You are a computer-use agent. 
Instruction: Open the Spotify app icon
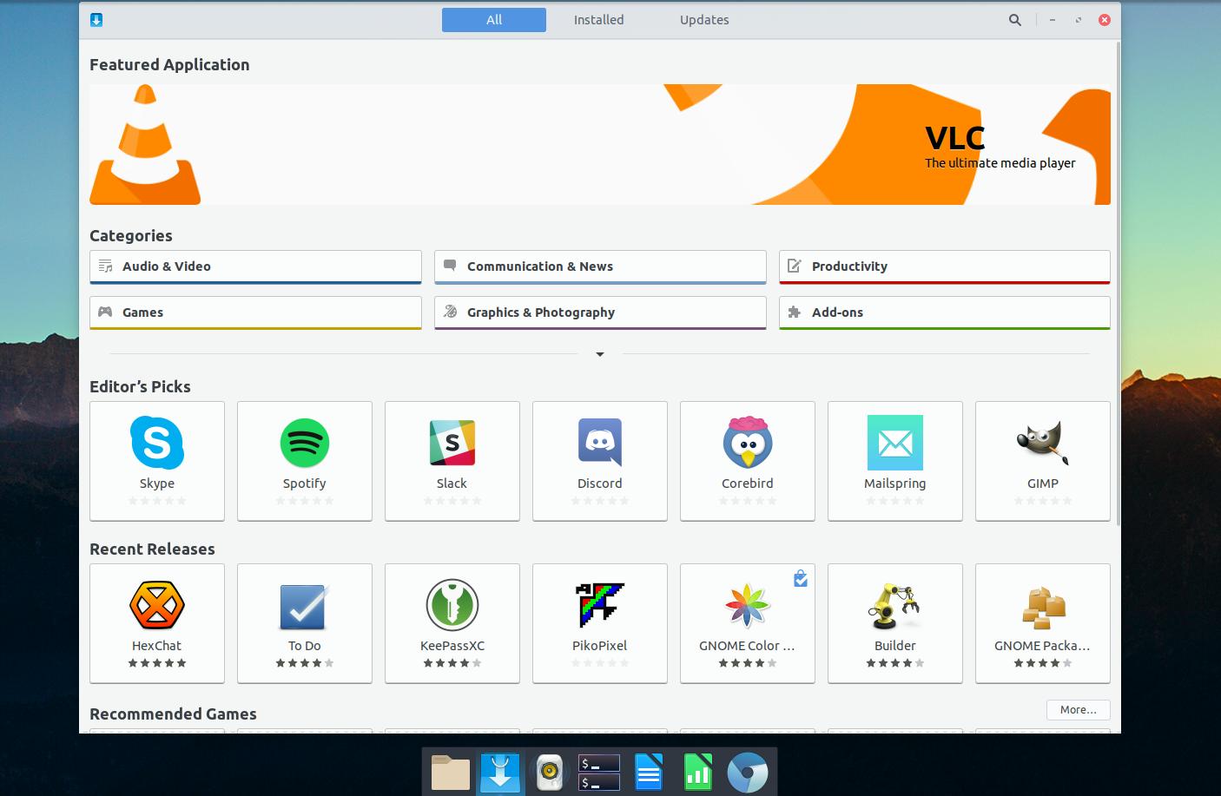pos(305,443)
